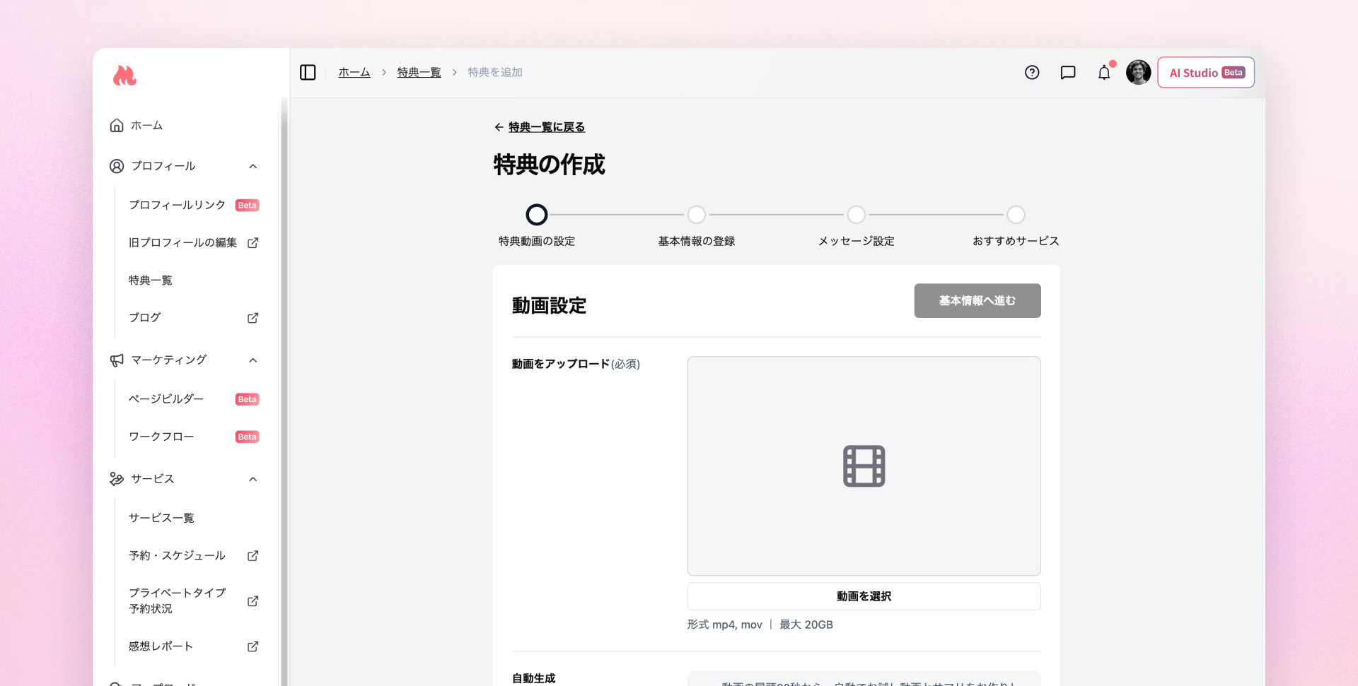Click the film strip upload placeholder icon
The image size is (1358, 686).
point(864,466)
